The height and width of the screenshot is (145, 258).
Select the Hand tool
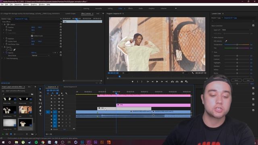coord(40,110)
